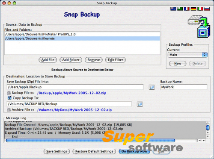Click the horizontal scrollbar left arrow
Screen dimensions: 214x159
pyautogui.click(x=200, y=141)
